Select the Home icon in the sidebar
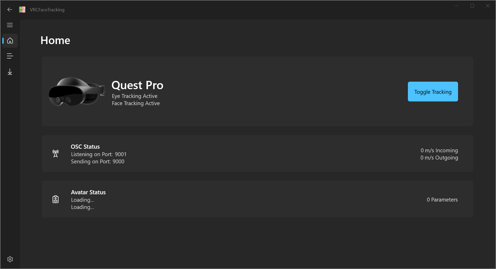Screen dimensions: 496x269 [x=10, y=41]
